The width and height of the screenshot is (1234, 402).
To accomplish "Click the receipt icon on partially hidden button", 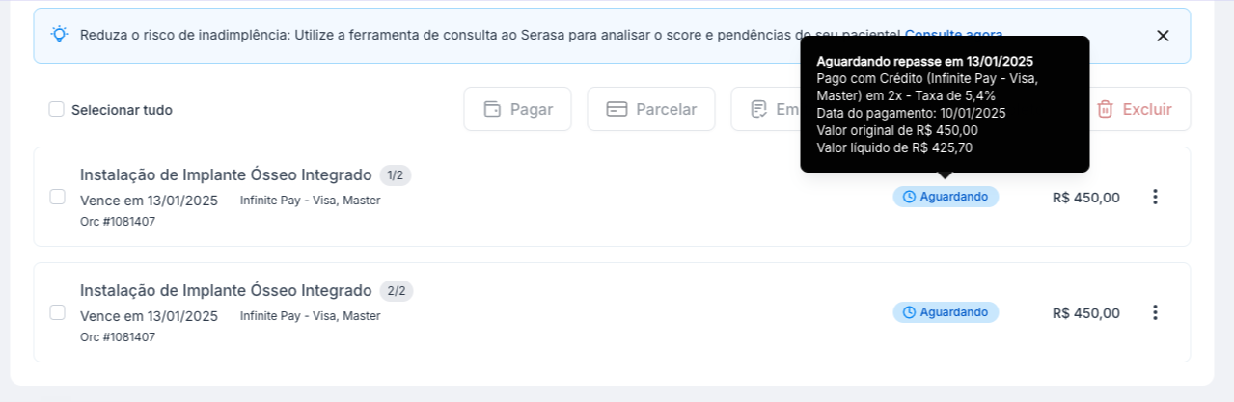I will [759, 109].
